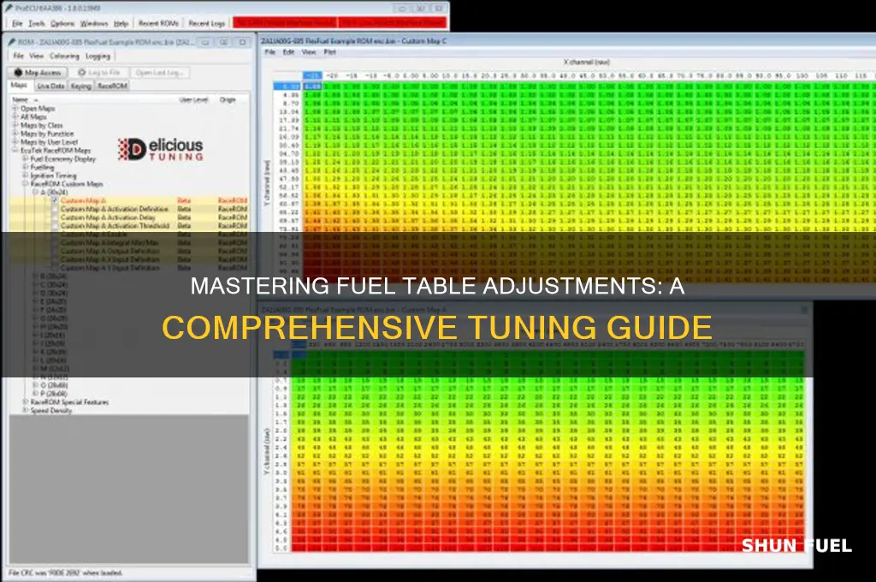The image size is (876, 582).
Task: Open the View menu in the ROM window
Action: pos(36,56)
